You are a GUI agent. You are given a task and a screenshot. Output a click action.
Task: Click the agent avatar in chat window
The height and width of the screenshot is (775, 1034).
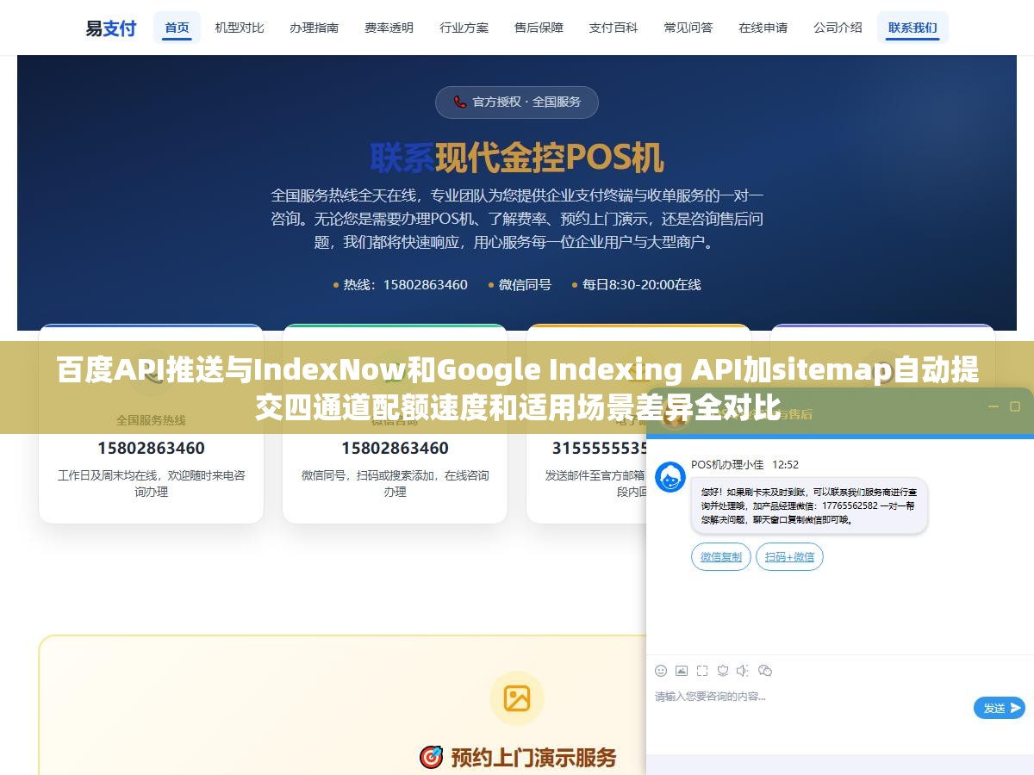670,477
